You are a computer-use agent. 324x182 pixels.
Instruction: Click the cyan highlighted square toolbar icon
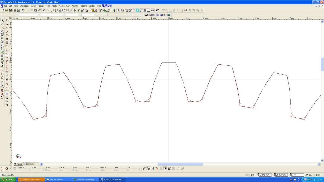(x=137, y=10)
